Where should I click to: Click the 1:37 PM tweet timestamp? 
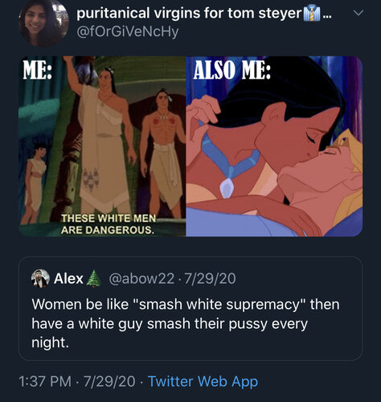pyautogui.click(x=45, y=381)
